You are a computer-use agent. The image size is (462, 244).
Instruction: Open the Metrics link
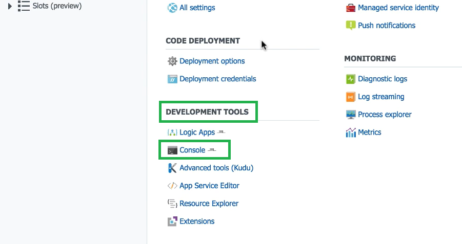click(x=370, y=132)
